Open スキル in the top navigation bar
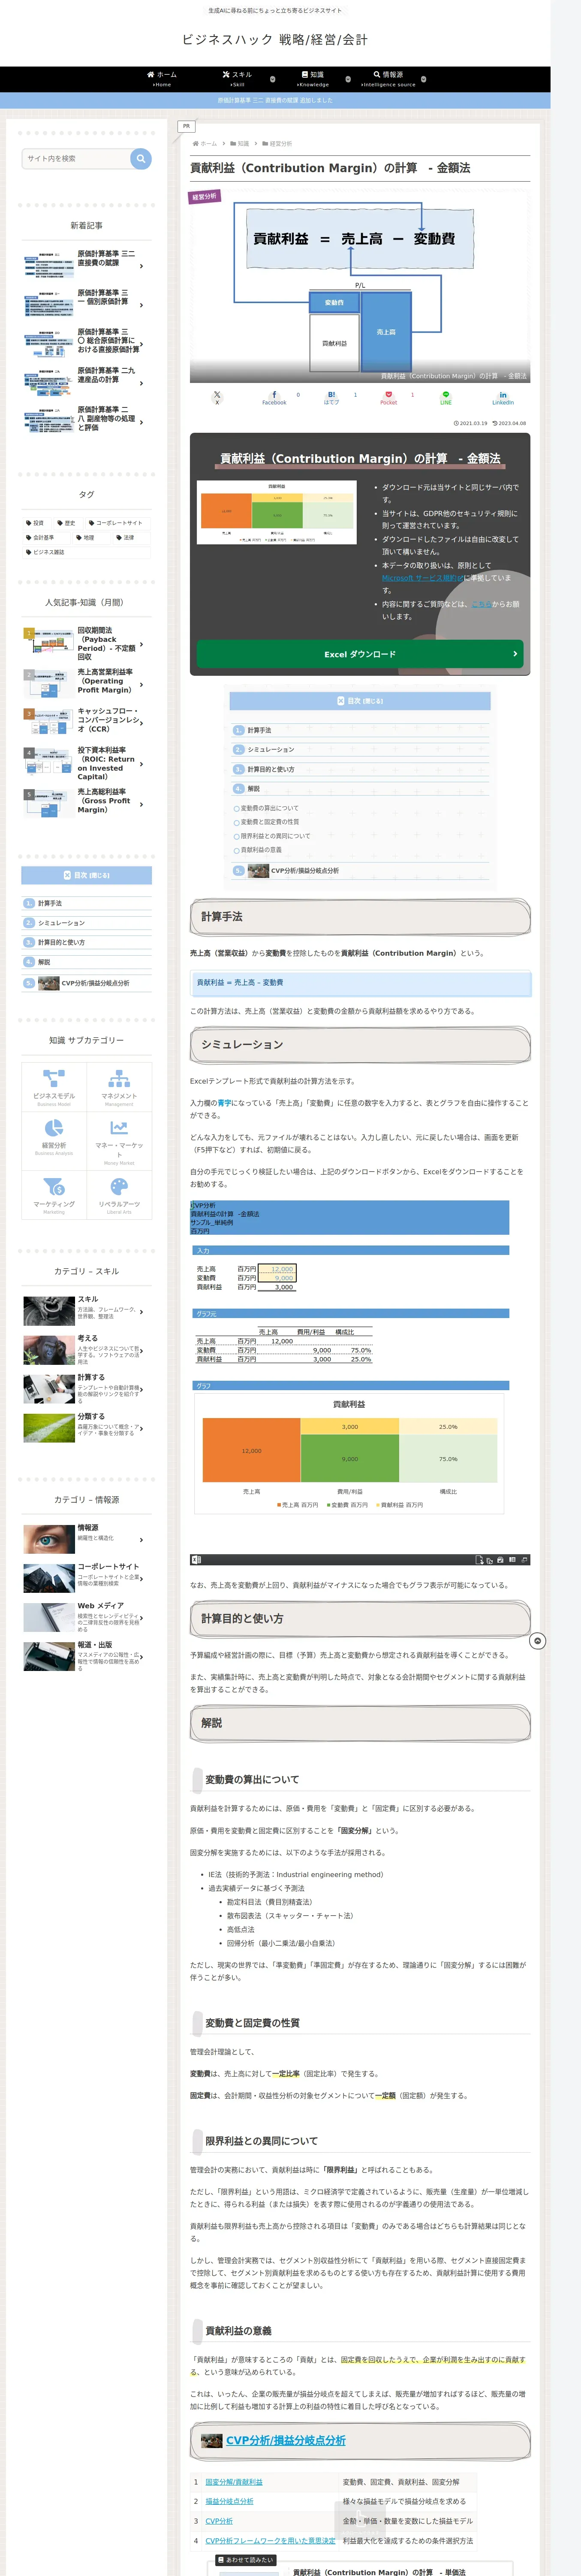Viewport: 581px width, 2576px height. (x=238, y=79)
